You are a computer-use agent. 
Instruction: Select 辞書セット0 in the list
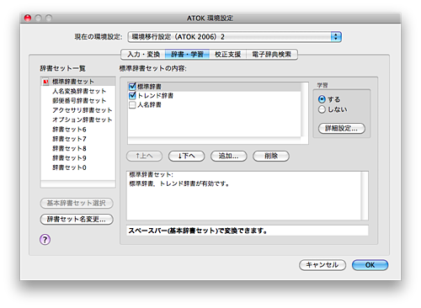pyautogui.click(x=78, y=167)
